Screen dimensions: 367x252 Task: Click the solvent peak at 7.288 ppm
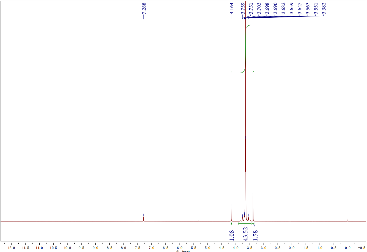(x=144, y=218)
